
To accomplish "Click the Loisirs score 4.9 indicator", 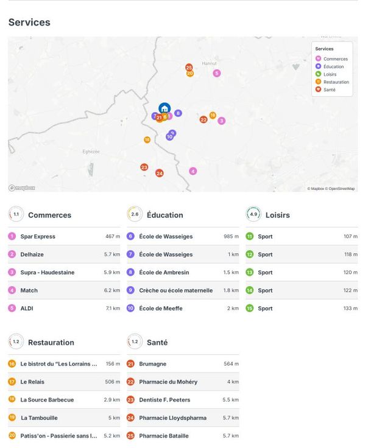I will [253, 215].
